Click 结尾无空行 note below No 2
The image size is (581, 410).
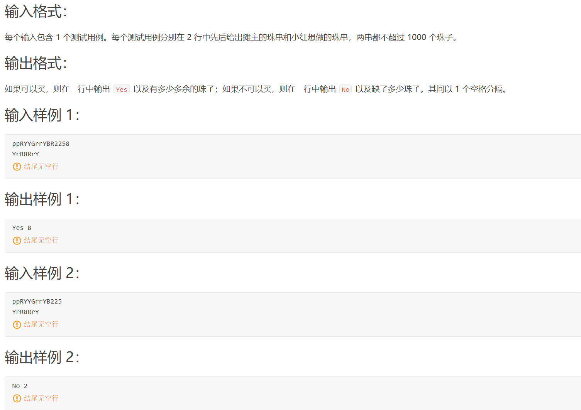tap(41, 398)
